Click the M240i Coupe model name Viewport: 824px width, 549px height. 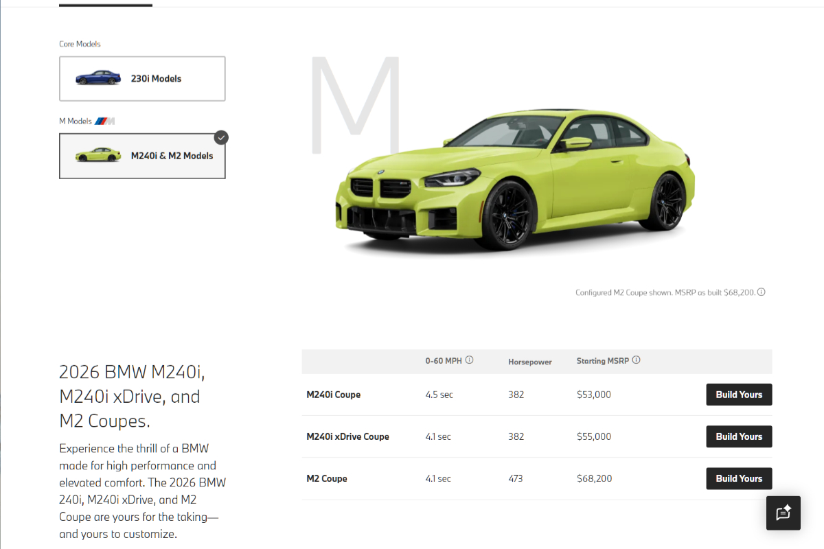tap(333, 395)
